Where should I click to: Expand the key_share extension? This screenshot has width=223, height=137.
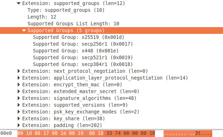tap(19, 118)
